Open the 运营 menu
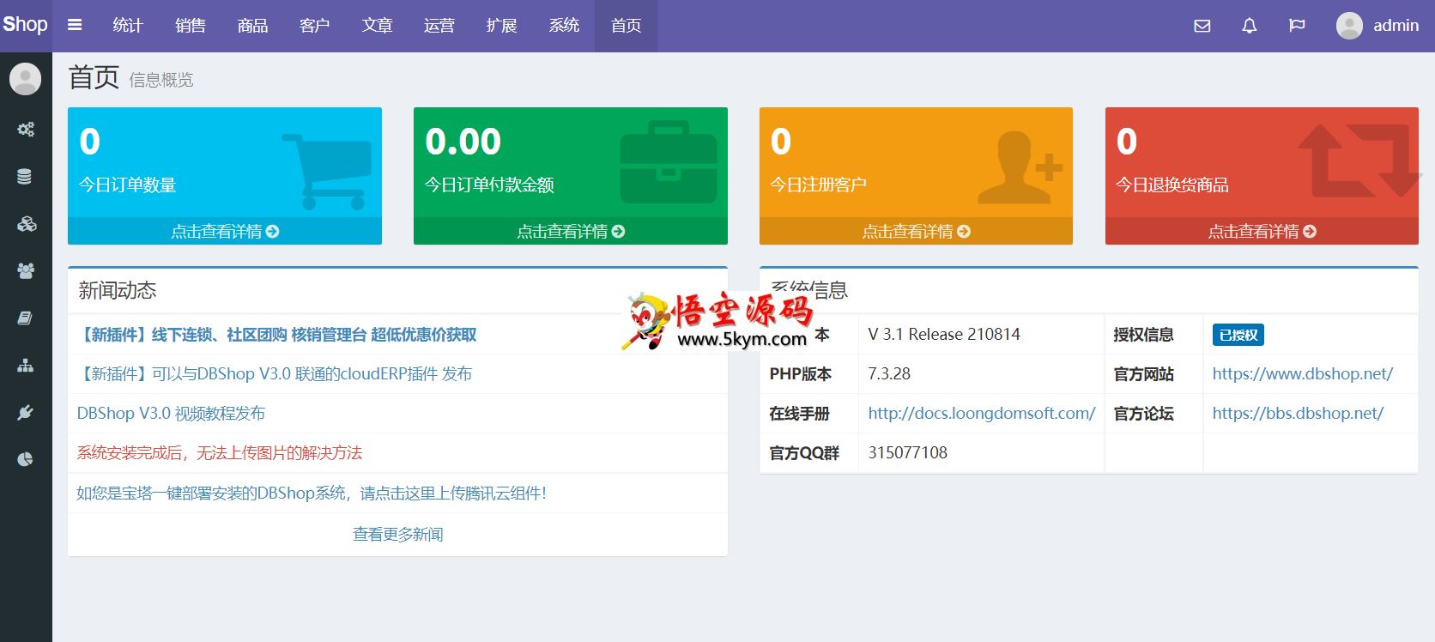The image size is (1435, 642). point(439,26)
